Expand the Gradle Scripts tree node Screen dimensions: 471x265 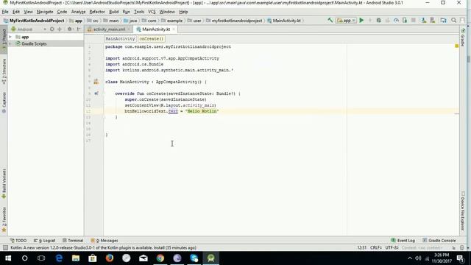pos(10,43)
